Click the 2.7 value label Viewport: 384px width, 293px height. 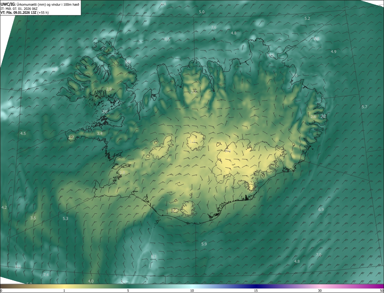click(x=71, y=138)
